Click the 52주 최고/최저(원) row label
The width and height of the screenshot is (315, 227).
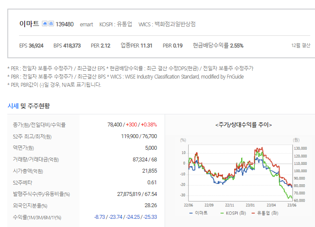pos(32,137)
